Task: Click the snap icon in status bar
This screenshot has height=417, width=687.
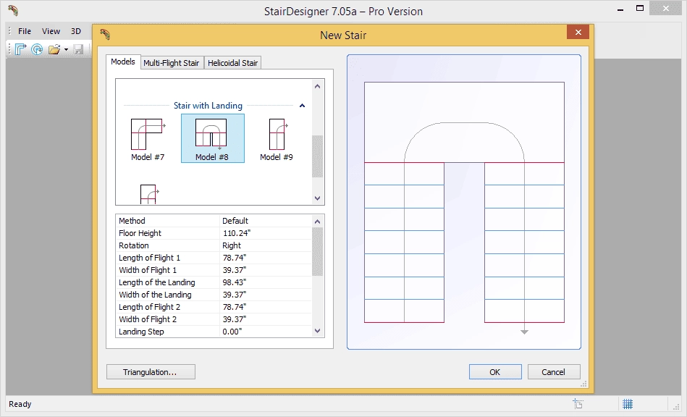Action: coord(578,403)
